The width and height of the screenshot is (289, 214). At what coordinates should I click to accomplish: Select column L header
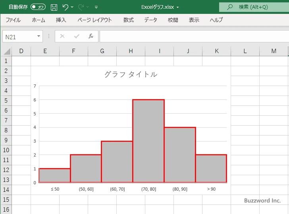click(x=245, y=51)
